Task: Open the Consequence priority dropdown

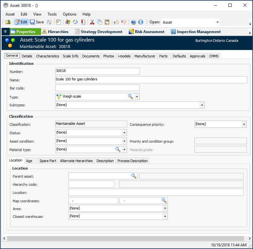Action: tap(244, 124)
